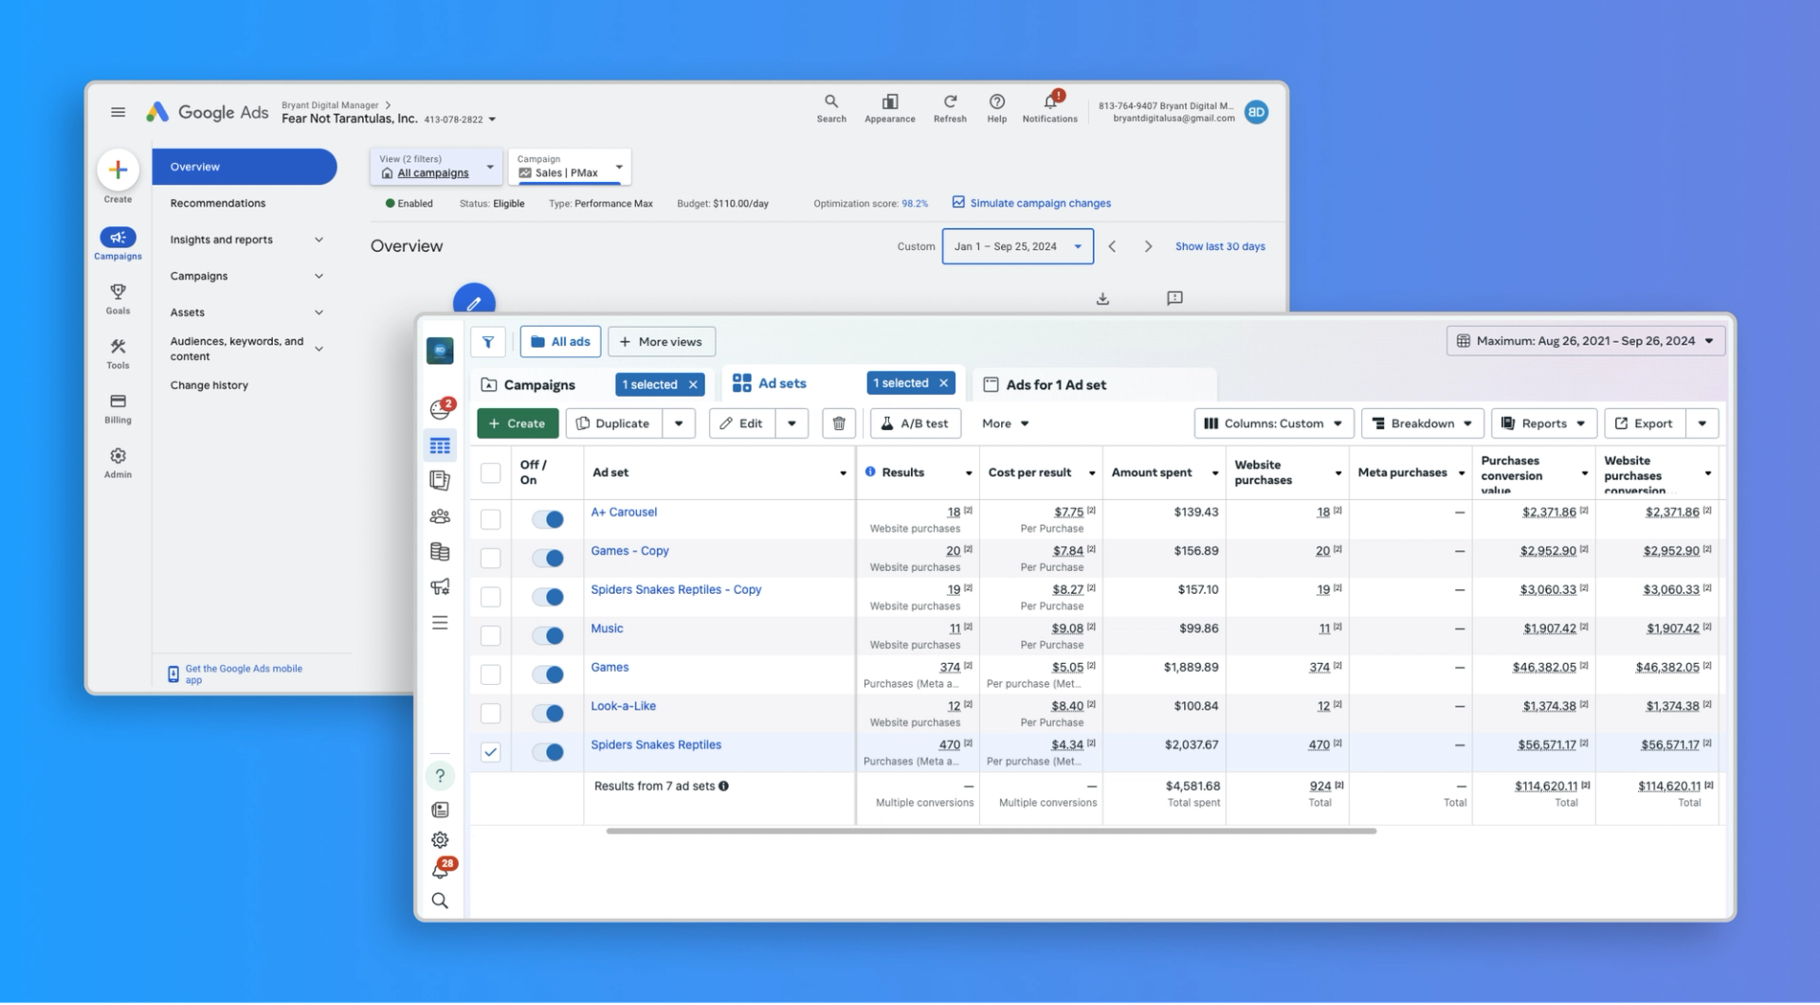
Task: Open Change history in Google Ads menu
Action: pyautogui.click(x=209, y=386)
